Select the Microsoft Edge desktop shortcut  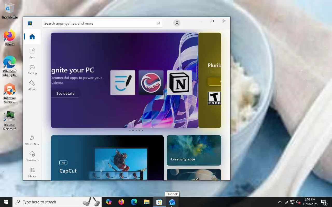[10, 66]
